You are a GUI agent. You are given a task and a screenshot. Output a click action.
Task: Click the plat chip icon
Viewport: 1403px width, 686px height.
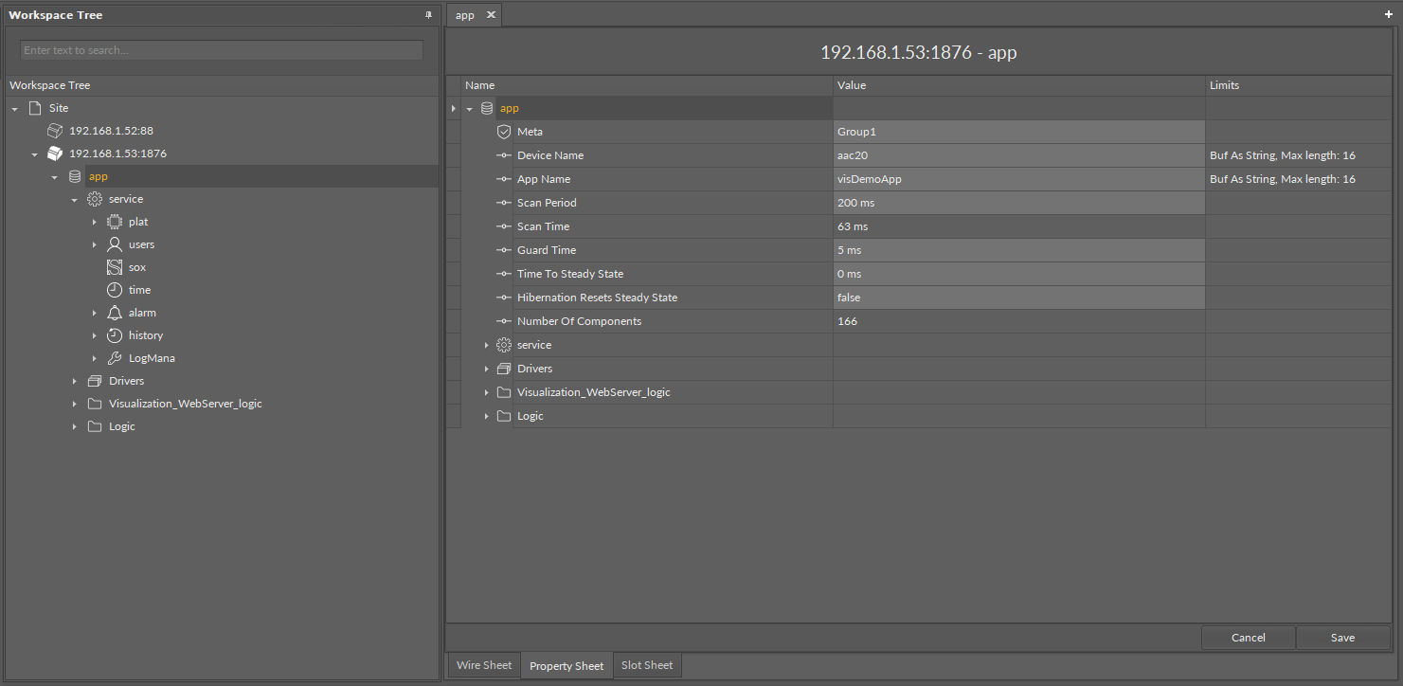click(115, 222)
